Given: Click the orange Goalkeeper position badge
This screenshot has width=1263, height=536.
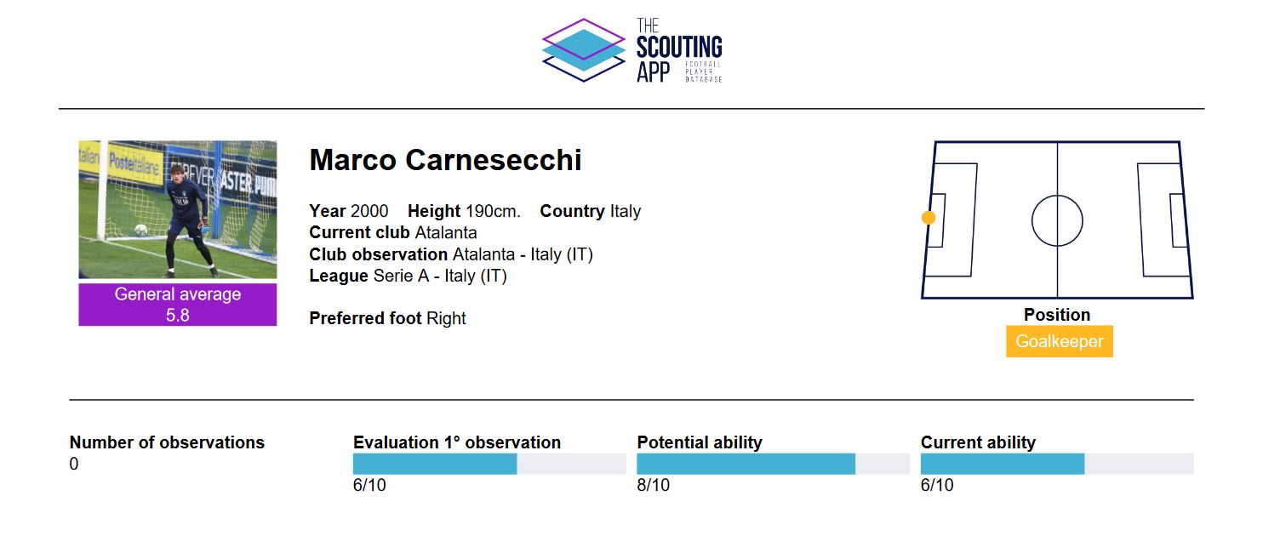Looking at the screenshot, I should (x=1059, y=341).
